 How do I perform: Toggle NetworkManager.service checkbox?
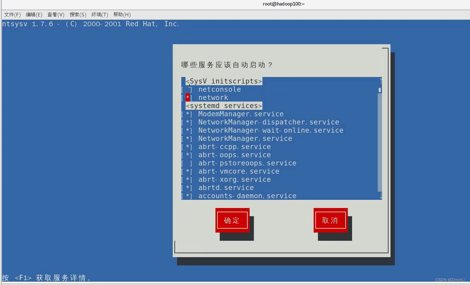click(x=187, y=139)
